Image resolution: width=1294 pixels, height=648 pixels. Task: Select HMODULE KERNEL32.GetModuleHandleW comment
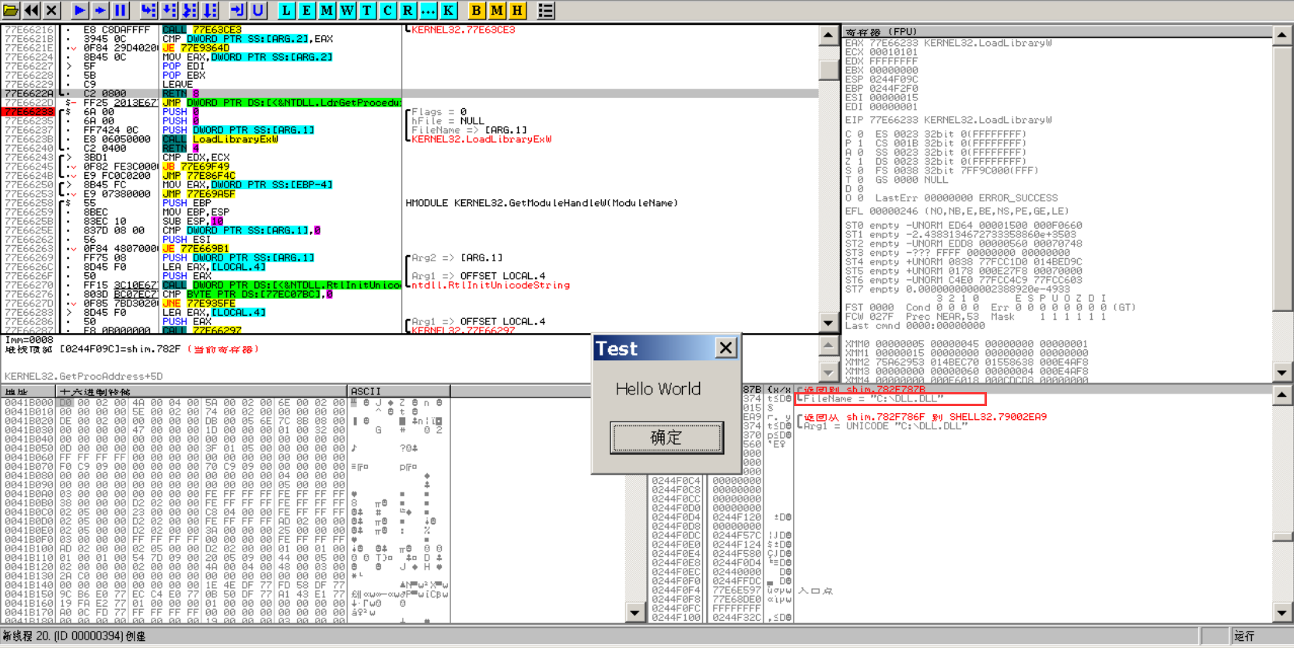coord(542,203)
